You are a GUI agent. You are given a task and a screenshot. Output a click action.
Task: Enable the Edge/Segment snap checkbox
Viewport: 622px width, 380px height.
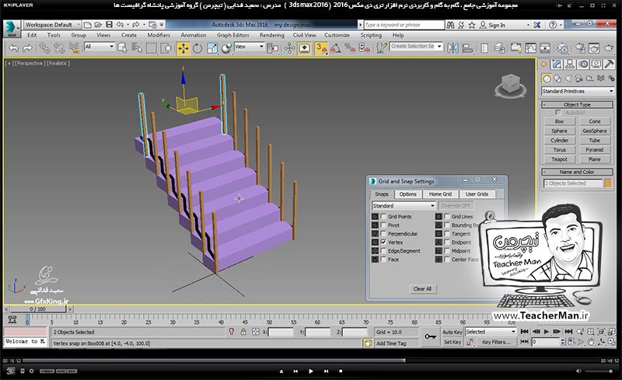click(383, 251)
